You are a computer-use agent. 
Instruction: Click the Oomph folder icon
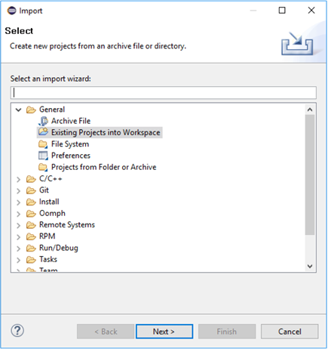[x=31, y=214]
